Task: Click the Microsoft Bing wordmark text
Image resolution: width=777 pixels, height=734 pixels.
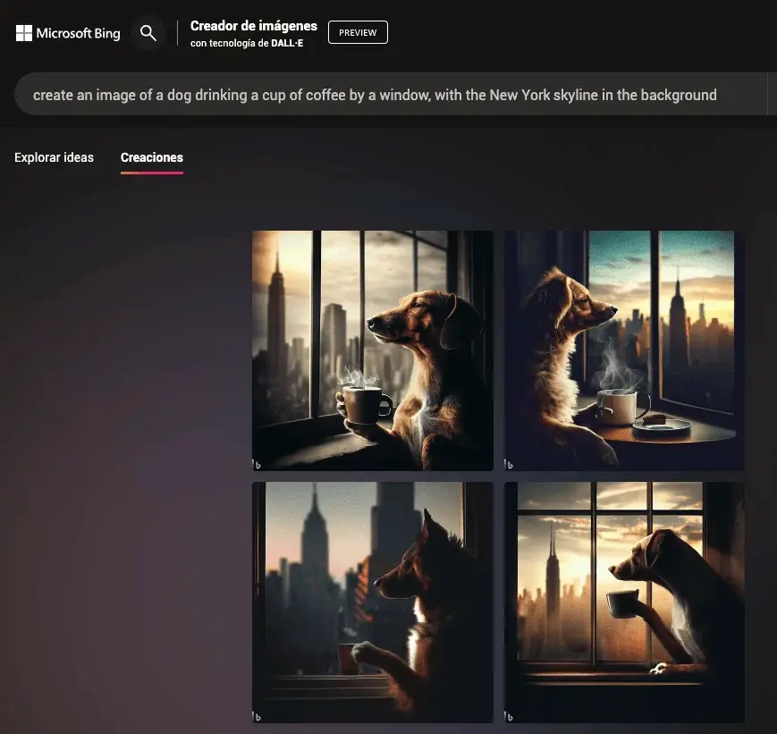Action: 78,34
